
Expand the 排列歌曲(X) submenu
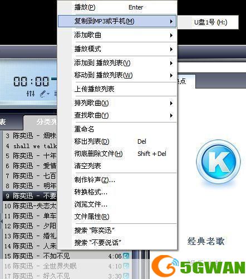117,103
